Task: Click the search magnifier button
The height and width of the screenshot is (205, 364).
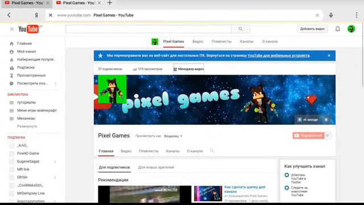Action: [x=241, y=29]
